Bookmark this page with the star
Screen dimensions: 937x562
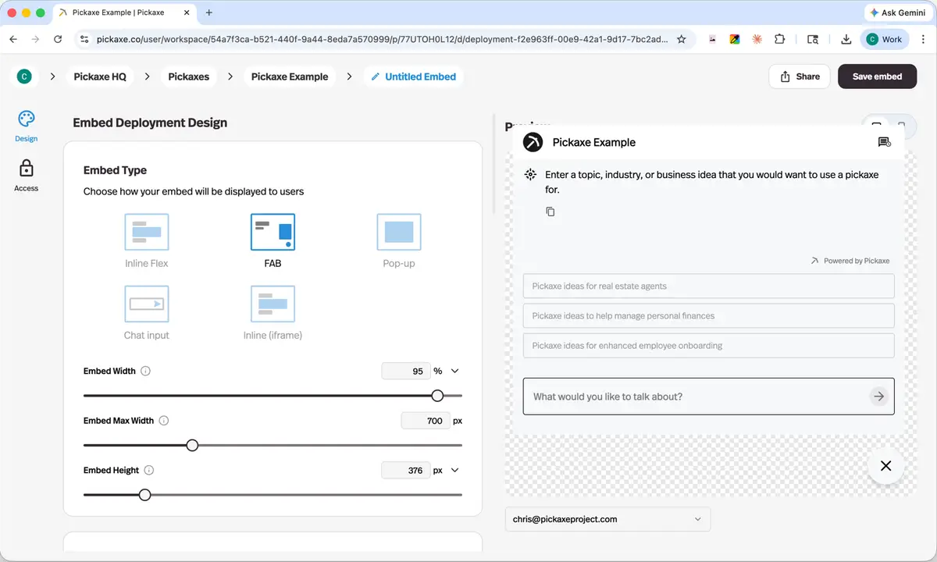point(681,39)
